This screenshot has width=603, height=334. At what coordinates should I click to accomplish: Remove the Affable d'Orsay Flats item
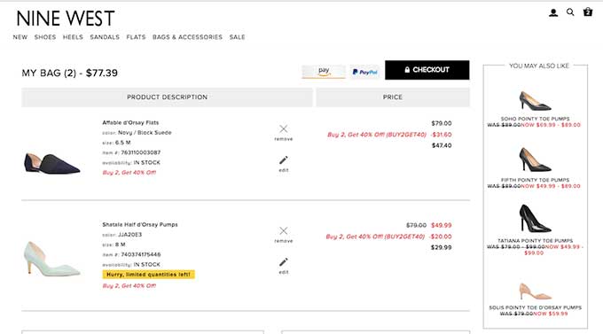[x=284, y=133]
